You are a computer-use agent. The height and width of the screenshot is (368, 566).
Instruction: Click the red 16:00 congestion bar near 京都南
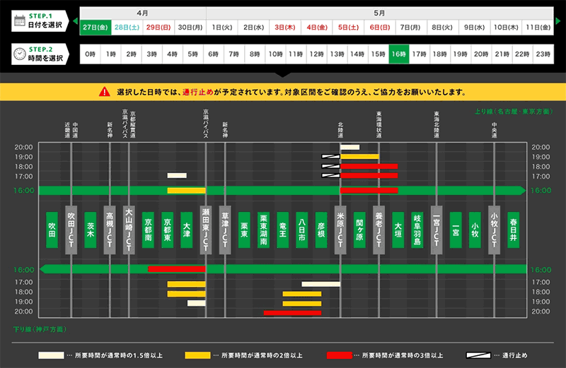tap(177, 269)
